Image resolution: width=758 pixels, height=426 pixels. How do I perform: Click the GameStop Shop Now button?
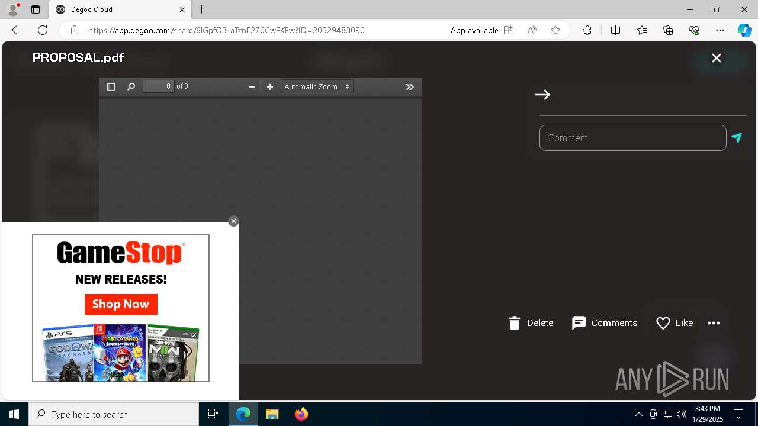point(121,304)
